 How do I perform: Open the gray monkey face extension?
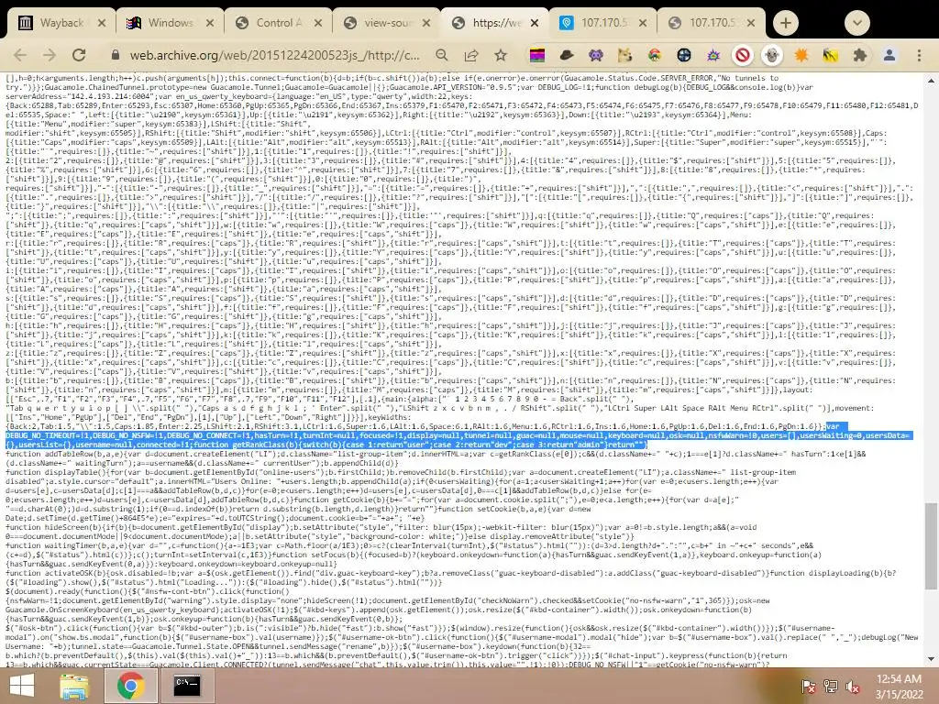coord(772,55)
